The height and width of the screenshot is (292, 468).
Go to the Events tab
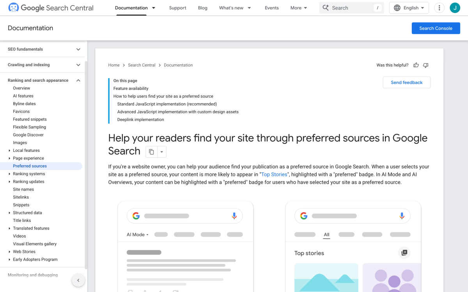pyautogui.click(x=272, y=8)
